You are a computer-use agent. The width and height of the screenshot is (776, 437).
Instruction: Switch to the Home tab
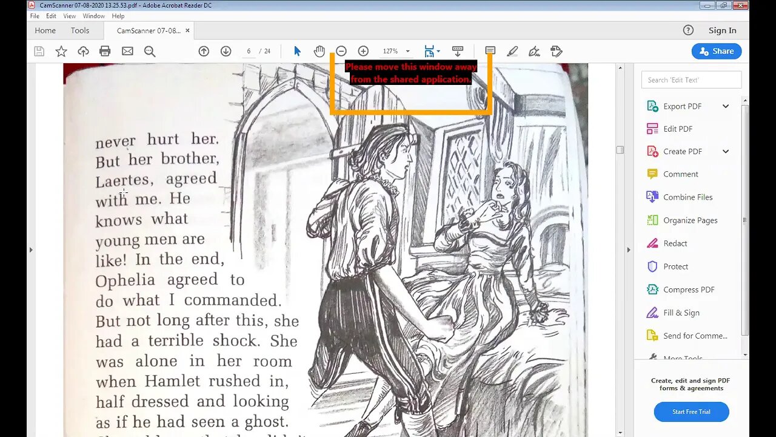(45, 30)
